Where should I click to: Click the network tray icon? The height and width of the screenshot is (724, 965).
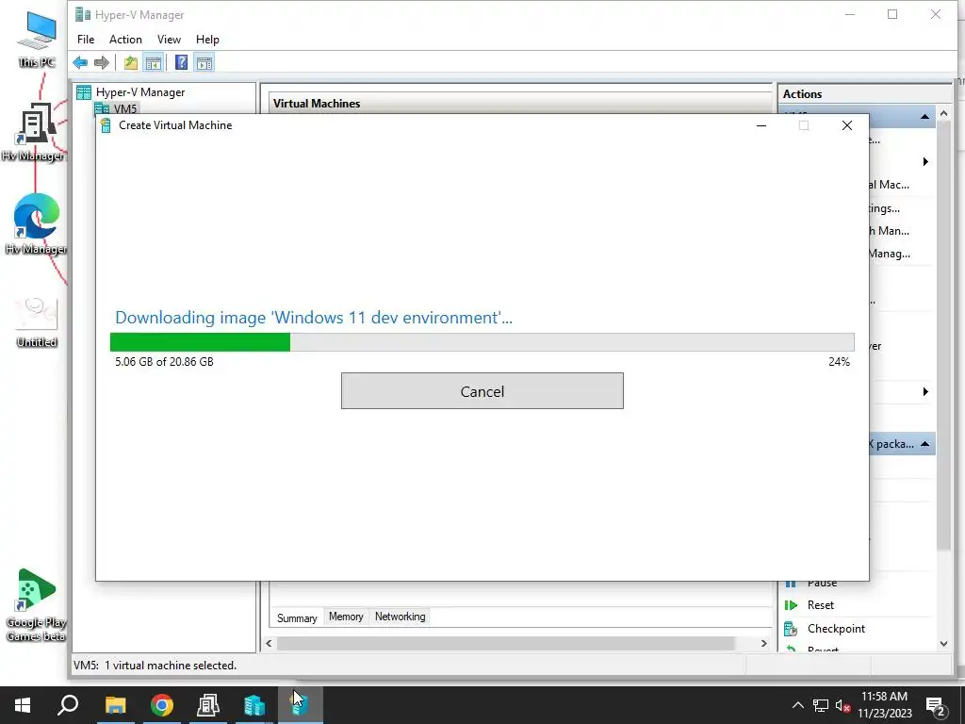(821, 705)
